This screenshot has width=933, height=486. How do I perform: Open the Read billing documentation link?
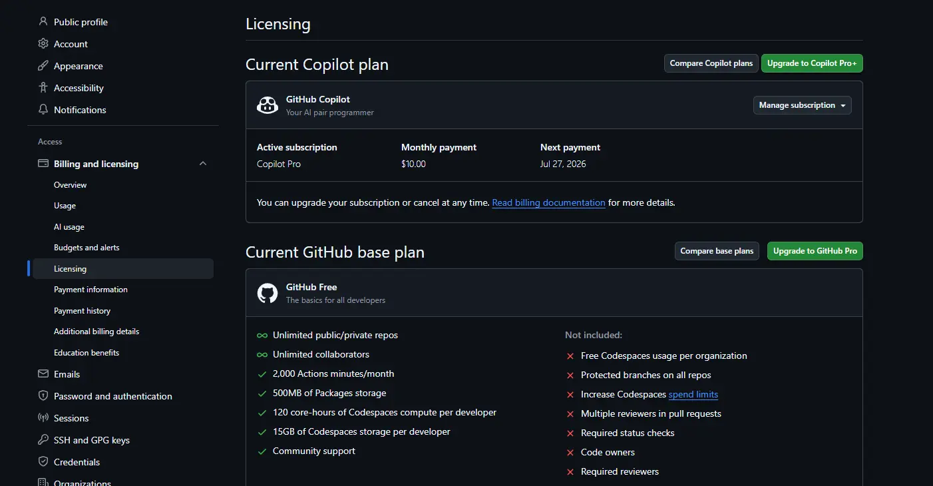549,202
